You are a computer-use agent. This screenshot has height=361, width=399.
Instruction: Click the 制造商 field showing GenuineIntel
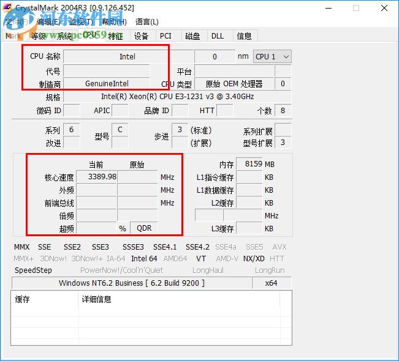107,84
